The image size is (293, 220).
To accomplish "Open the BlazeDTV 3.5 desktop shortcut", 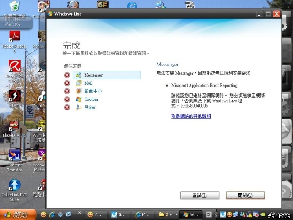I will click(x=15, y=129).
